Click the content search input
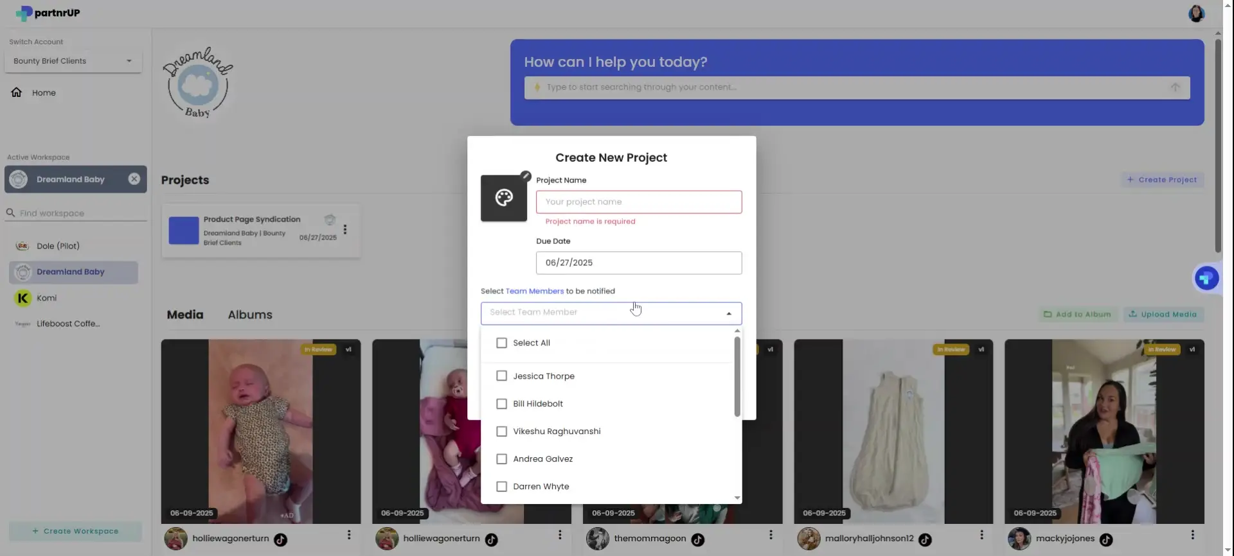Screen dimensions: 1234x556 857,87
